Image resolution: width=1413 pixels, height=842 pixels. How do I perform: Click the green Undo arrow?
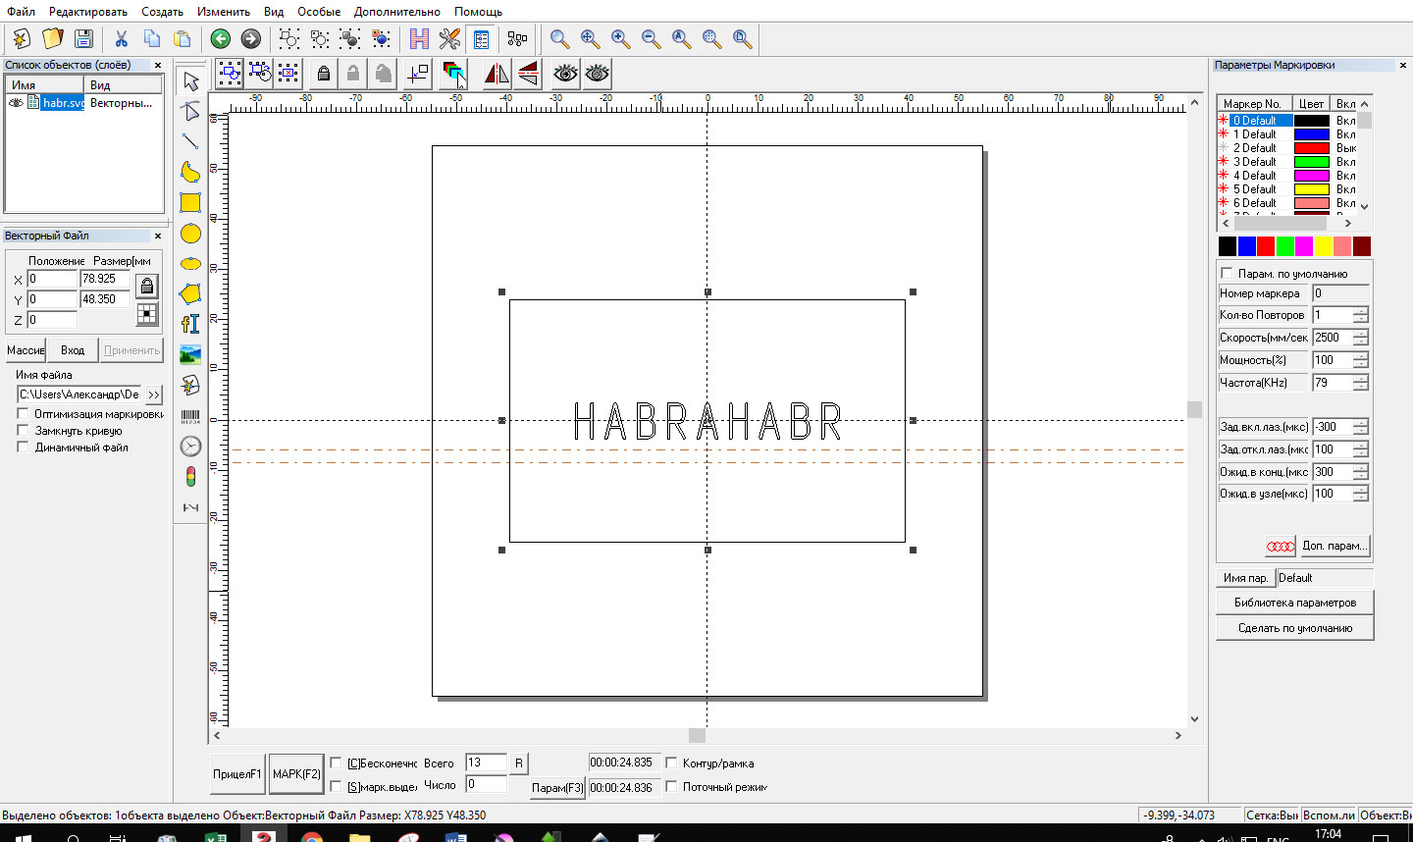[221, 38]
